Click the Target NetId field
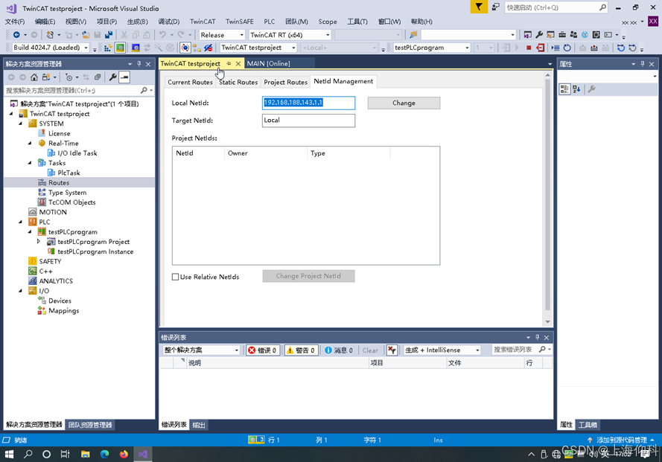Image resolution: width=662 pixels, height=462 pixels. tap(308, 121)
